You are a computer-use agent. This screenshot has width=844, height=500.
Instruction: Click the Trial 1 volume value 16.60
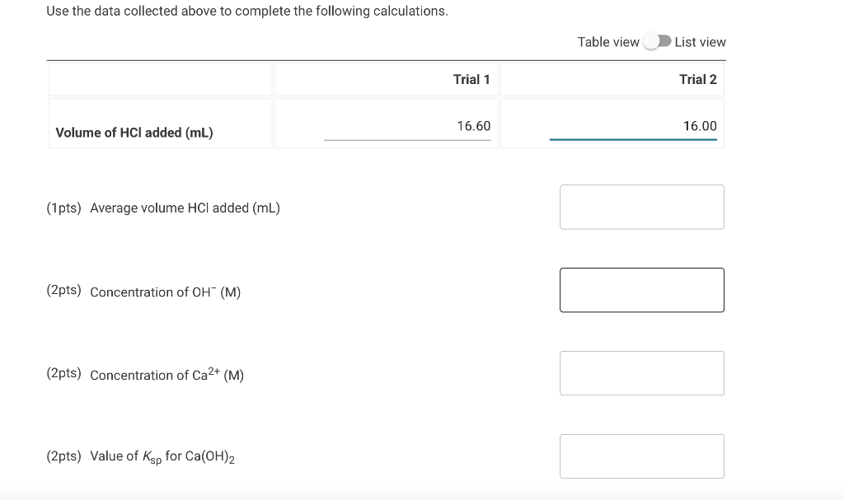click(x=474, y=126)
